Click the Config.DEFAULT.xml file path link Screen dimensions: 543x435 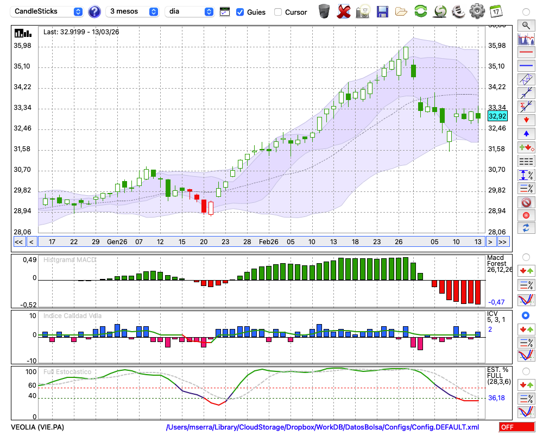[x=323, y=427]
